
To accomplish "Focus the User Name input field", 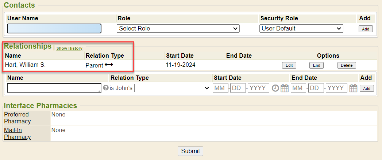I will click(54, 29).
